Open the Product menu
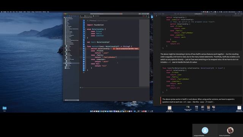Viewport: 243px width, 137px height. point(29,12)
